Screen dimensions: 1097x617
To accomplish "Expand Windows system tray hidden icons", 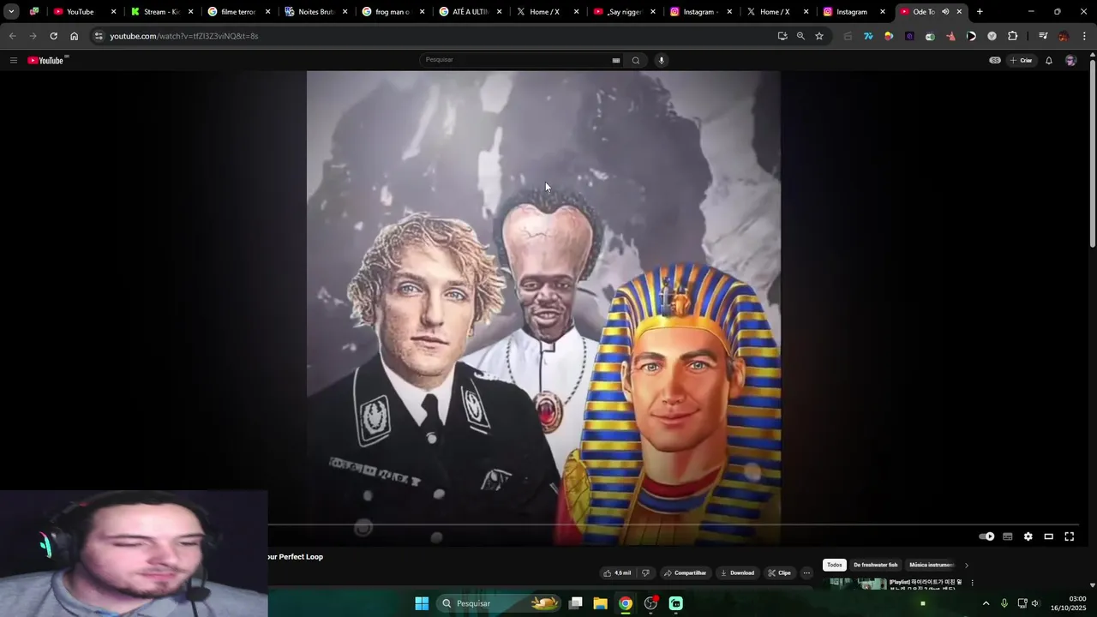I will pos(986,603).
